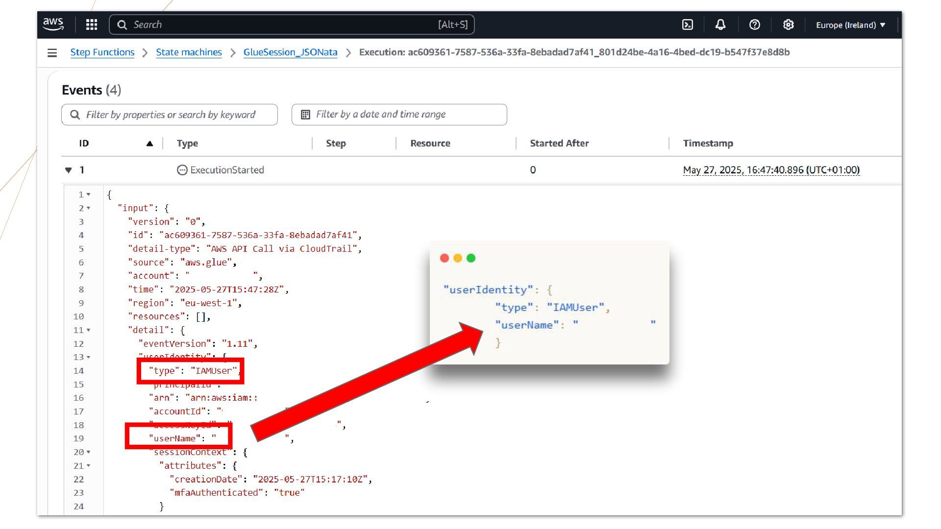This screenshot has width=941, height=529.
Task: Collapse the attributes fold on line 21
Action: click(89, 466)
